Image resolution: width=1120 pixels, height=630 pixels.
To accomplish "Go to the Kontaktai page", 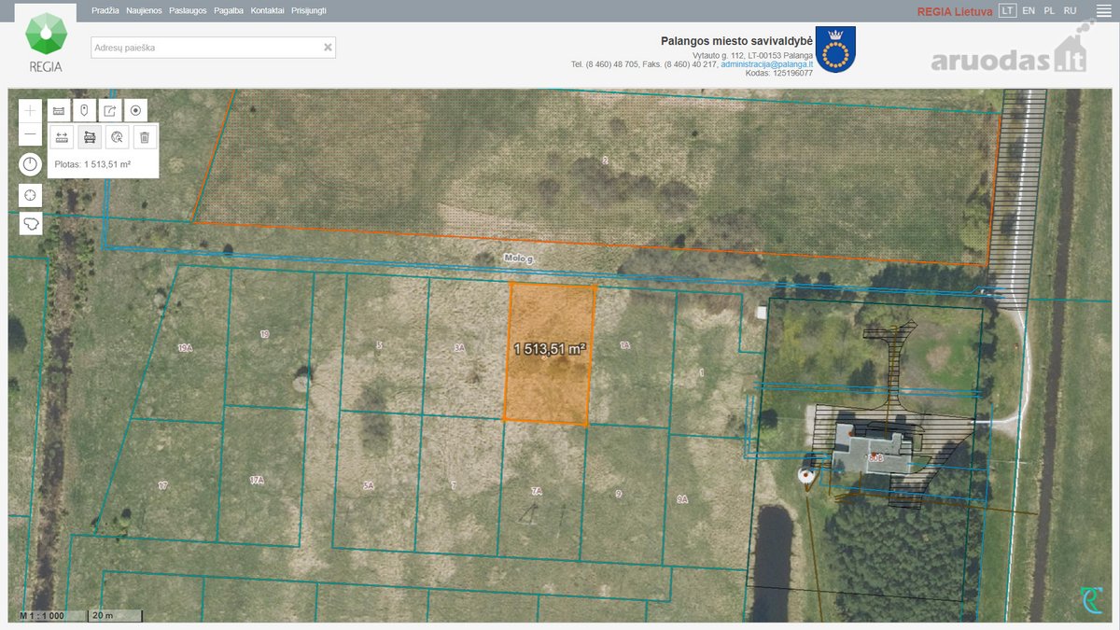I will (x=268, y=10).
